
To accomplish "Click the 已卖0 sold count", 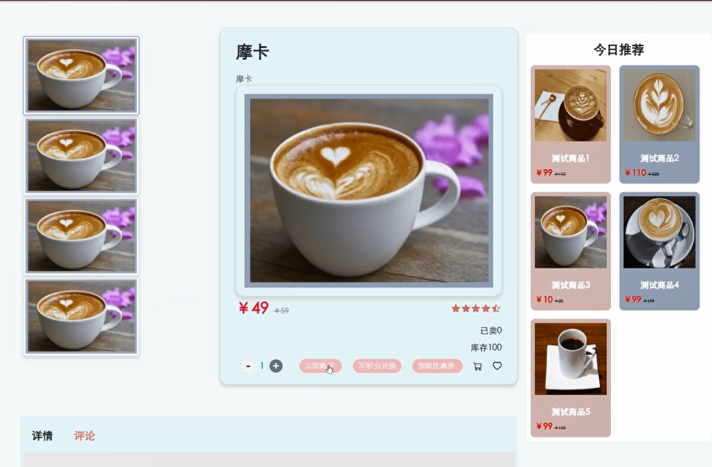I will click(491, 331).
